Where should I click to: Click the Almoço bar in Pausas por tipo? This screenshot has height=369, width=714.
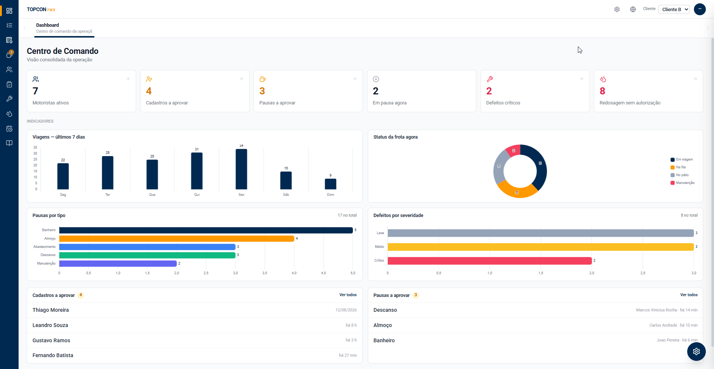(177, 239)
